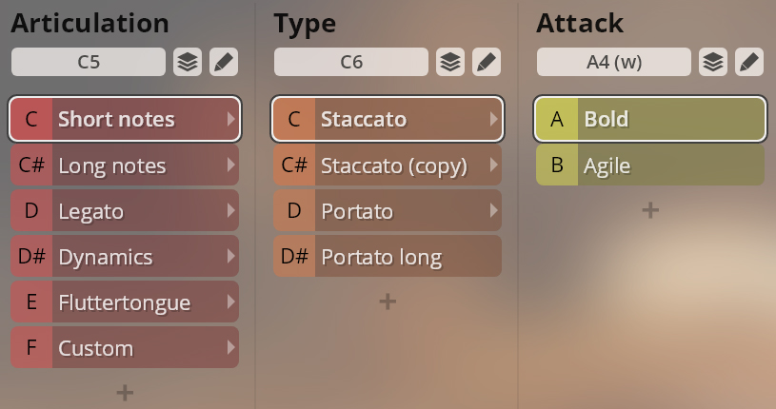Click the pencil edit icon under Articulation
This screenshot has width=776, height=409.
224,63
